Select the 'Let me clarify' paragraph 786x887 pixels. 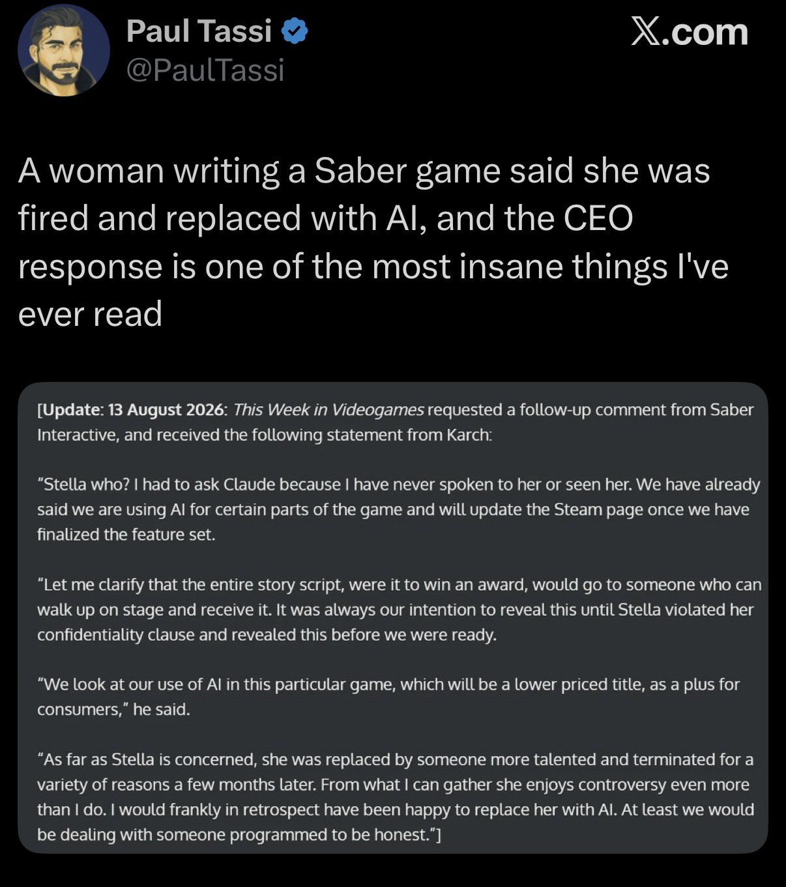coord(399,609)
